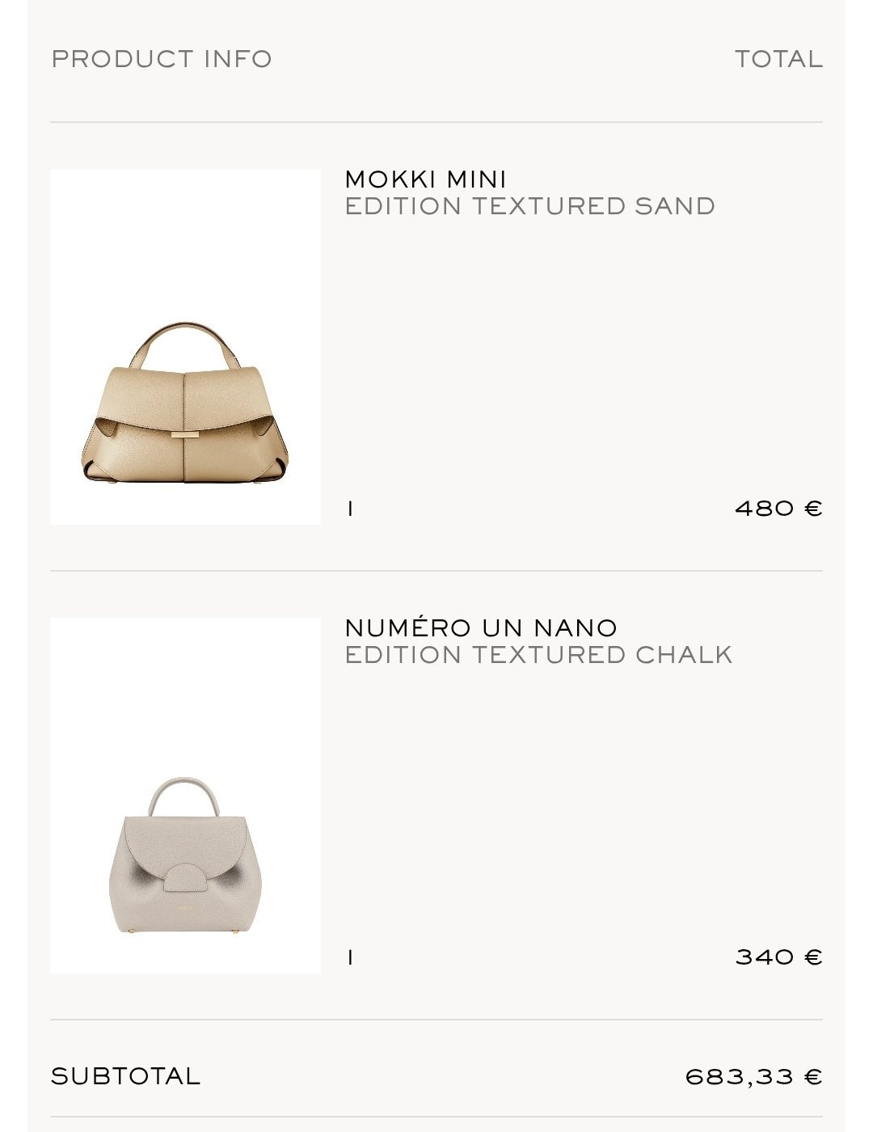Click the quantity 1 for Numéro Un Nano
The image size is (873, 1132).
tap(350, 957)
